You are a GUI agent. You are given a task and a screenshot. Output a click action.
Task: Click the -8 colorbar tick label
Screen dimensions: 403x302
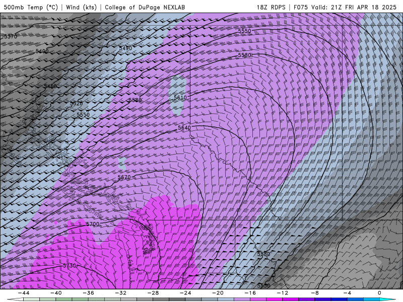[315, 293]
